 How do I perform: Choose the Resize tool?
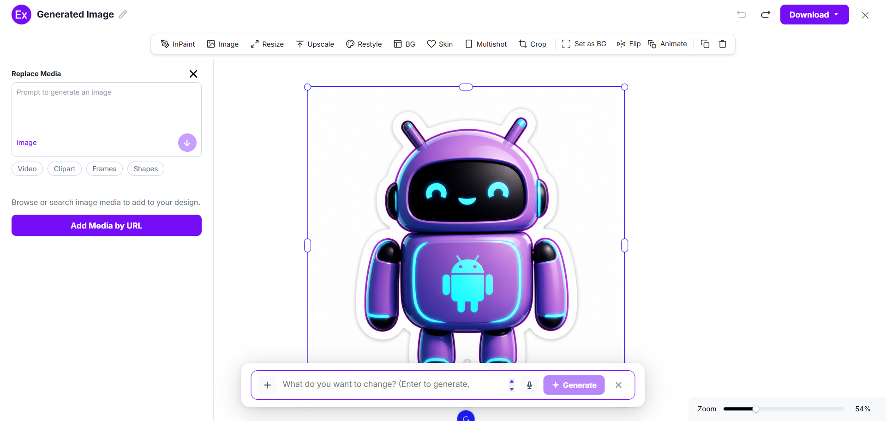(267, 44)
